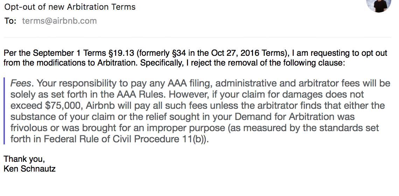Click the purple quote bar beside quoted text
This screenshot has width=399, height=196.
click(4, 111)
